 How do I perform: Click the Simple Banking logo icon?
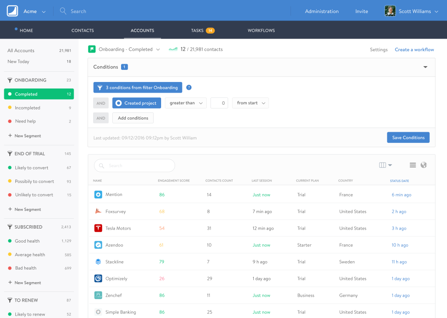(98, 312)
